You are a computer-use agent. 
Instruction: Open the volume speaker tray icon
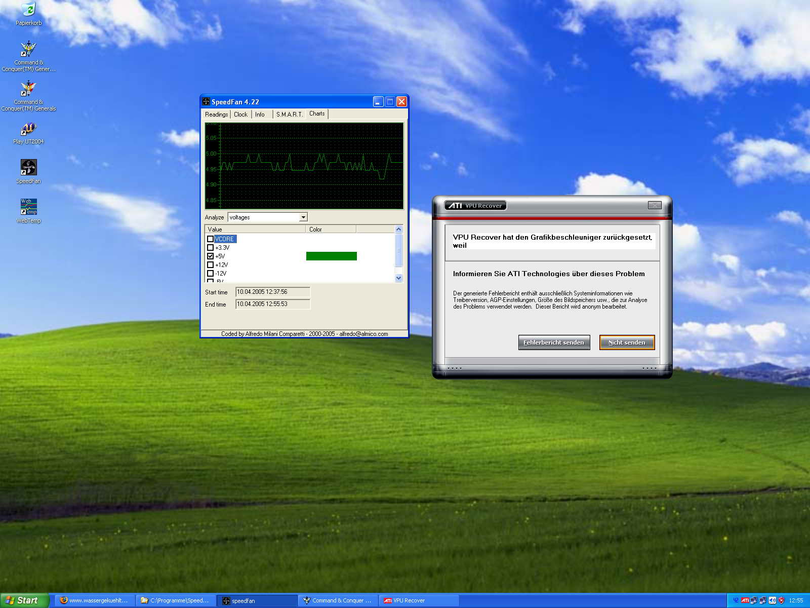pos(772,600)
